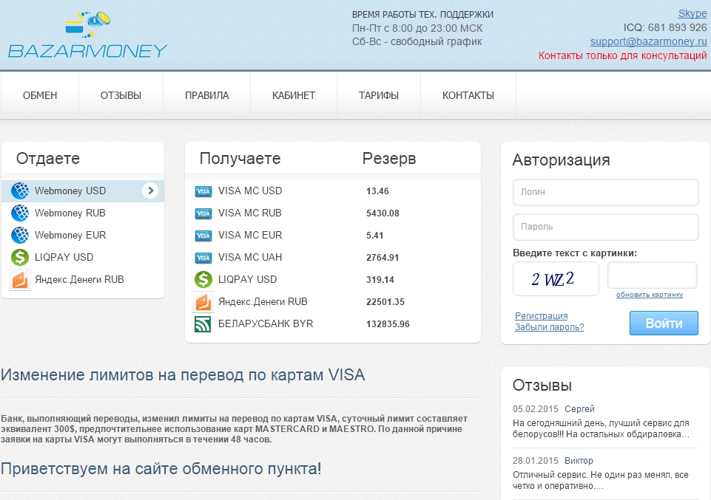The image size is (711, 500).
Task: Click the LIQPAY USD icon under Получаете
Action: pyautogui.click(x=203, y=280)
